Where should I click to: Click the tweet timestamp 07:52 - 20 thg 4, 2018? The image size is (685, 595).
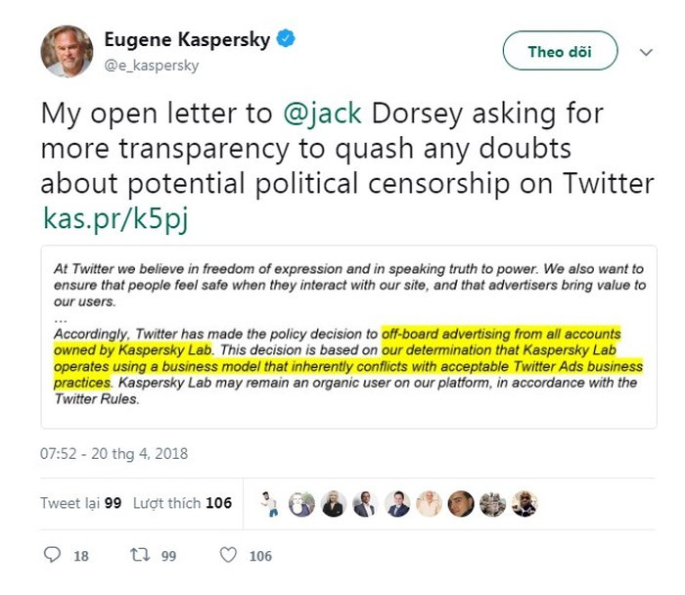(x=114, y=454)
